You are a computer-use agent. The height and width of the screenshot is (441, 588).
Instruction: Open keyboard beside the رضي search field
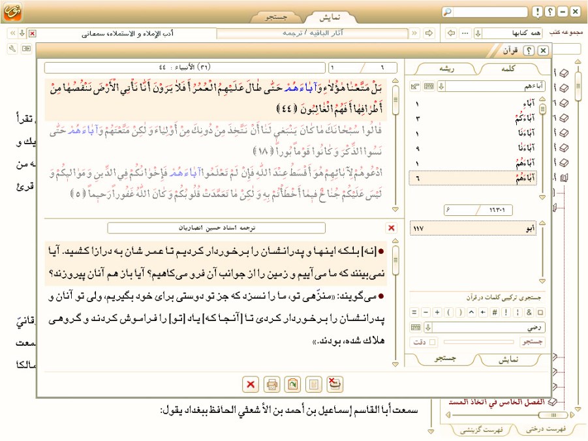click(416, 327)
